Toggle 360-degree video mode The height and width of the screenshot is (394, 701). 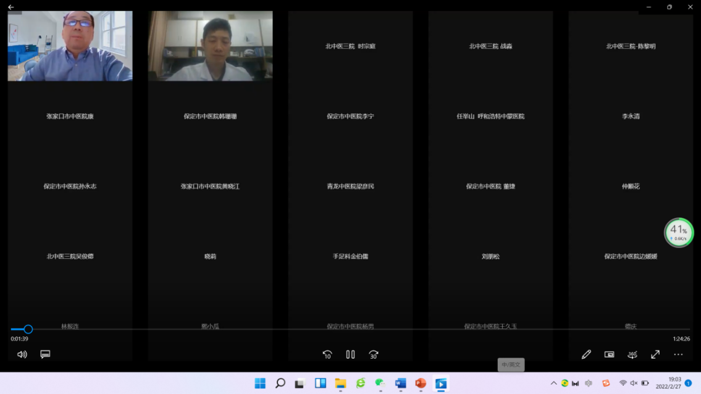[x=632, y=354]
